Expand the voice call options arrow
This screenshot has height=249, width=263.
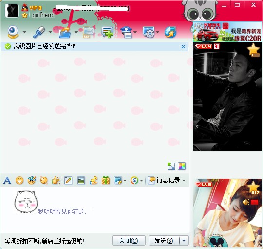click(x=50, y=32)
